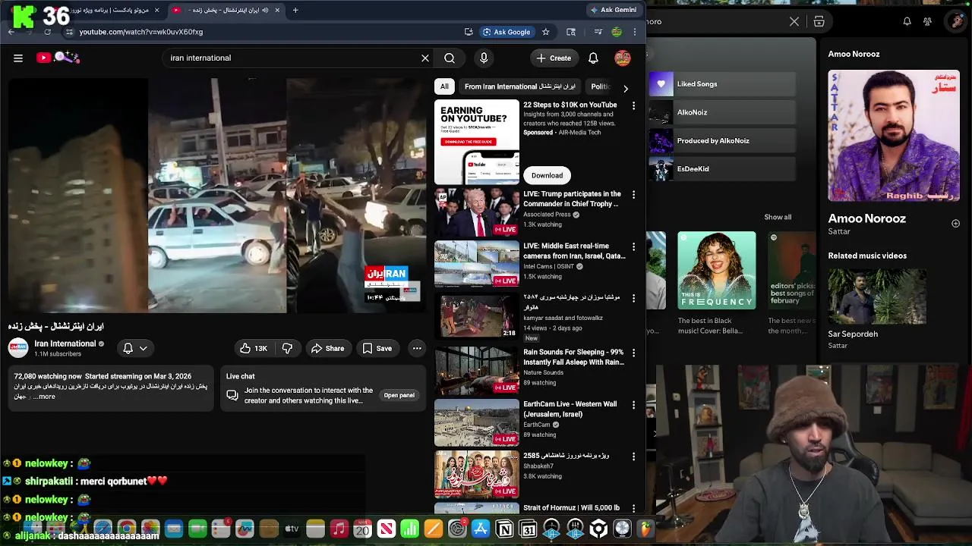Open options for Rain Sounds For Sleeping video
This screenshot has width=972, height=546.
[633, 353]
